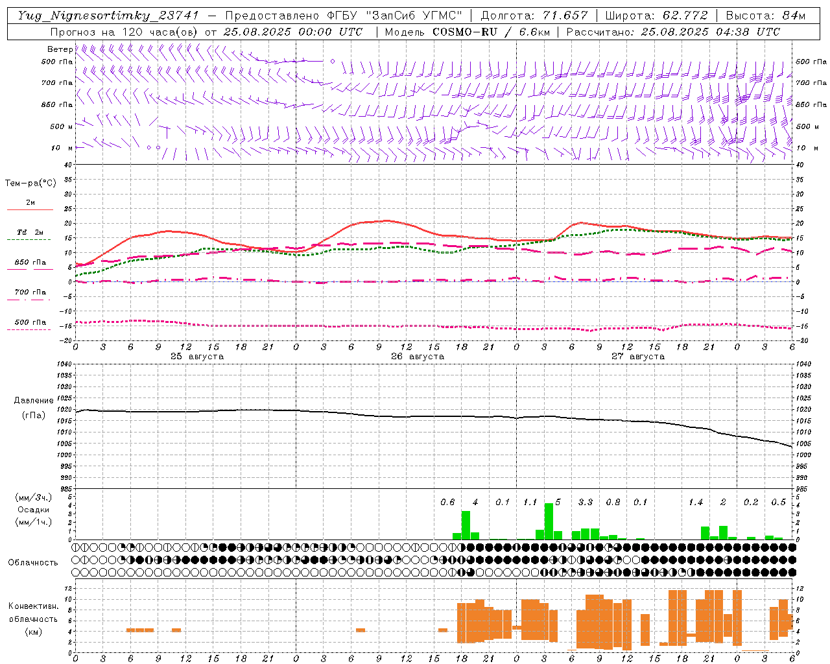Click the 1.1 precipitation total
The image size is (830, 664).
pos(530,503)
